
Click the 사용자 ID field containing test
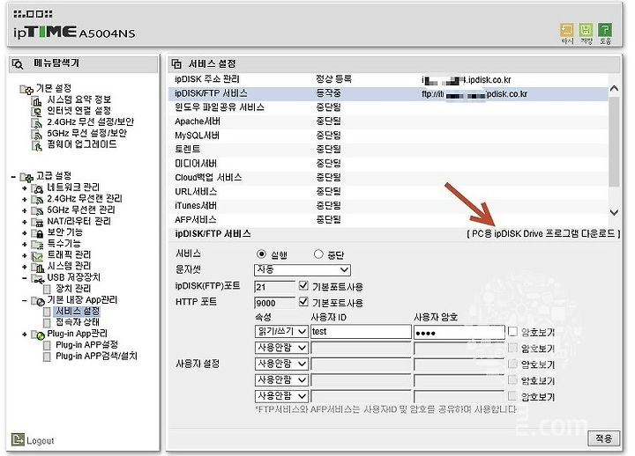pos(361,332)
